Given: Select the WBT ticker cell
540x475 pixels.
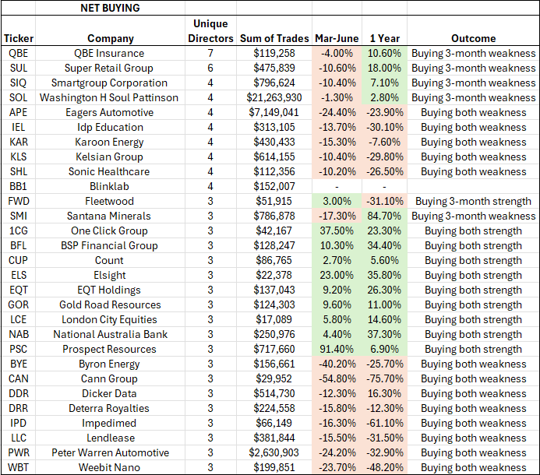Looking at the screenshot, I should pyautogui.click(x=18, y=467).
